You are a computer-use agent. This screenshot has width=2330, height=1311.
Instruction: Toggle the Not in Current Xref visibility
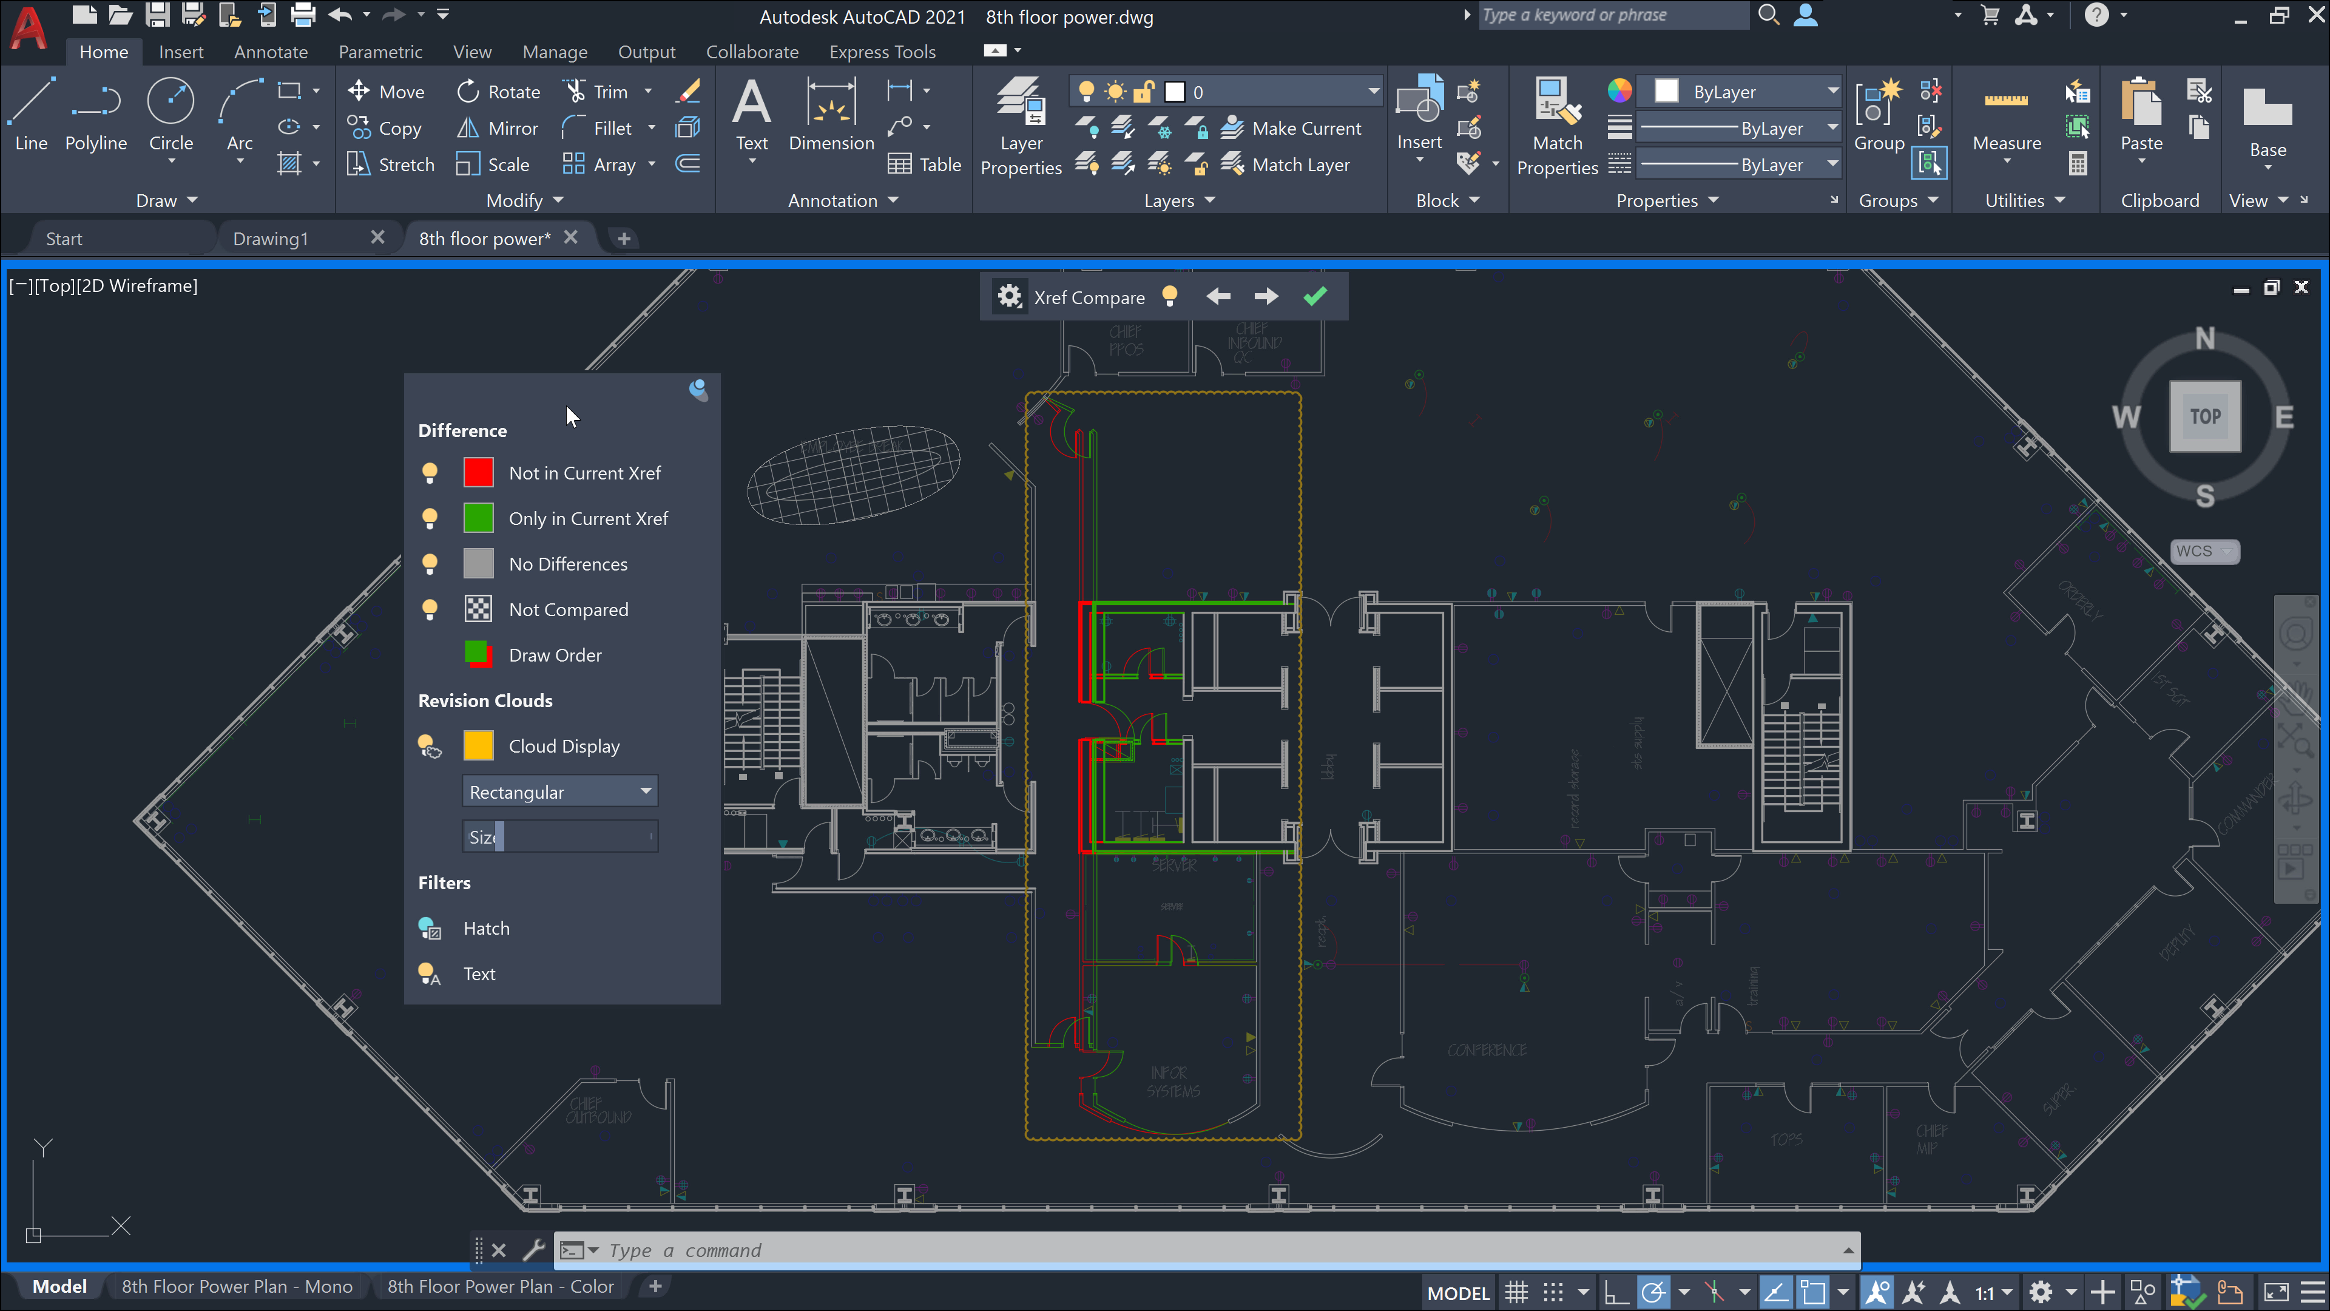[429, 472]
